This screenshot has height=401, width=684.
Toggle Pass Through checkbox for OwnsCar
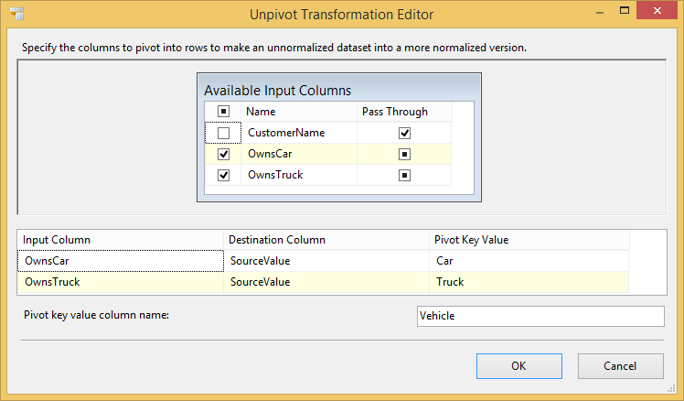pos(404,154)
